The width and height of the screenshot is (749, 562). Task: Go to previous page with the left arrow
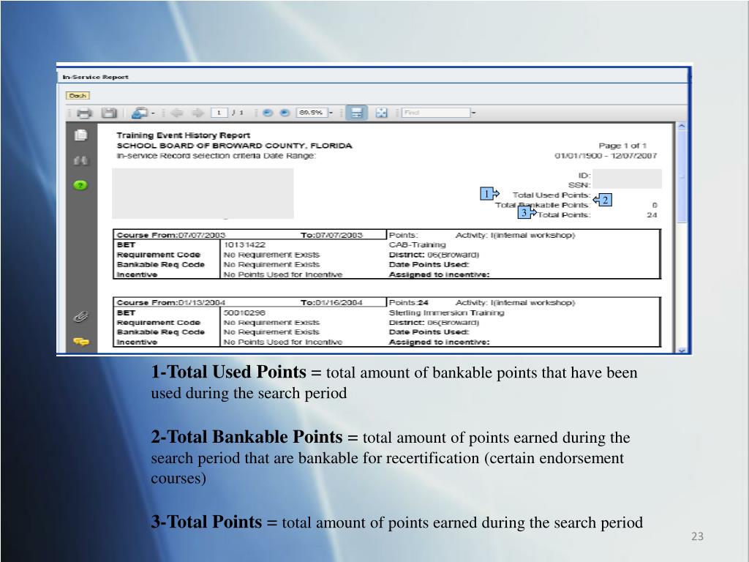(x=177, y=113)
